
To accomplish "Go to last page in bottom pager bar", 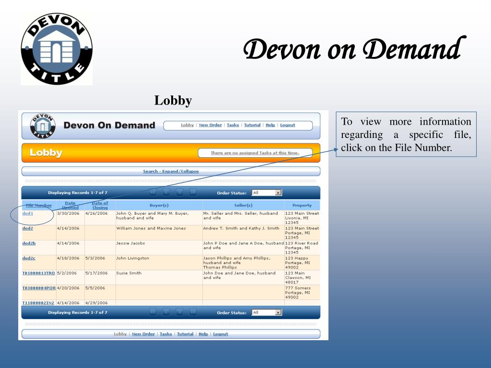I will (193, 312).
